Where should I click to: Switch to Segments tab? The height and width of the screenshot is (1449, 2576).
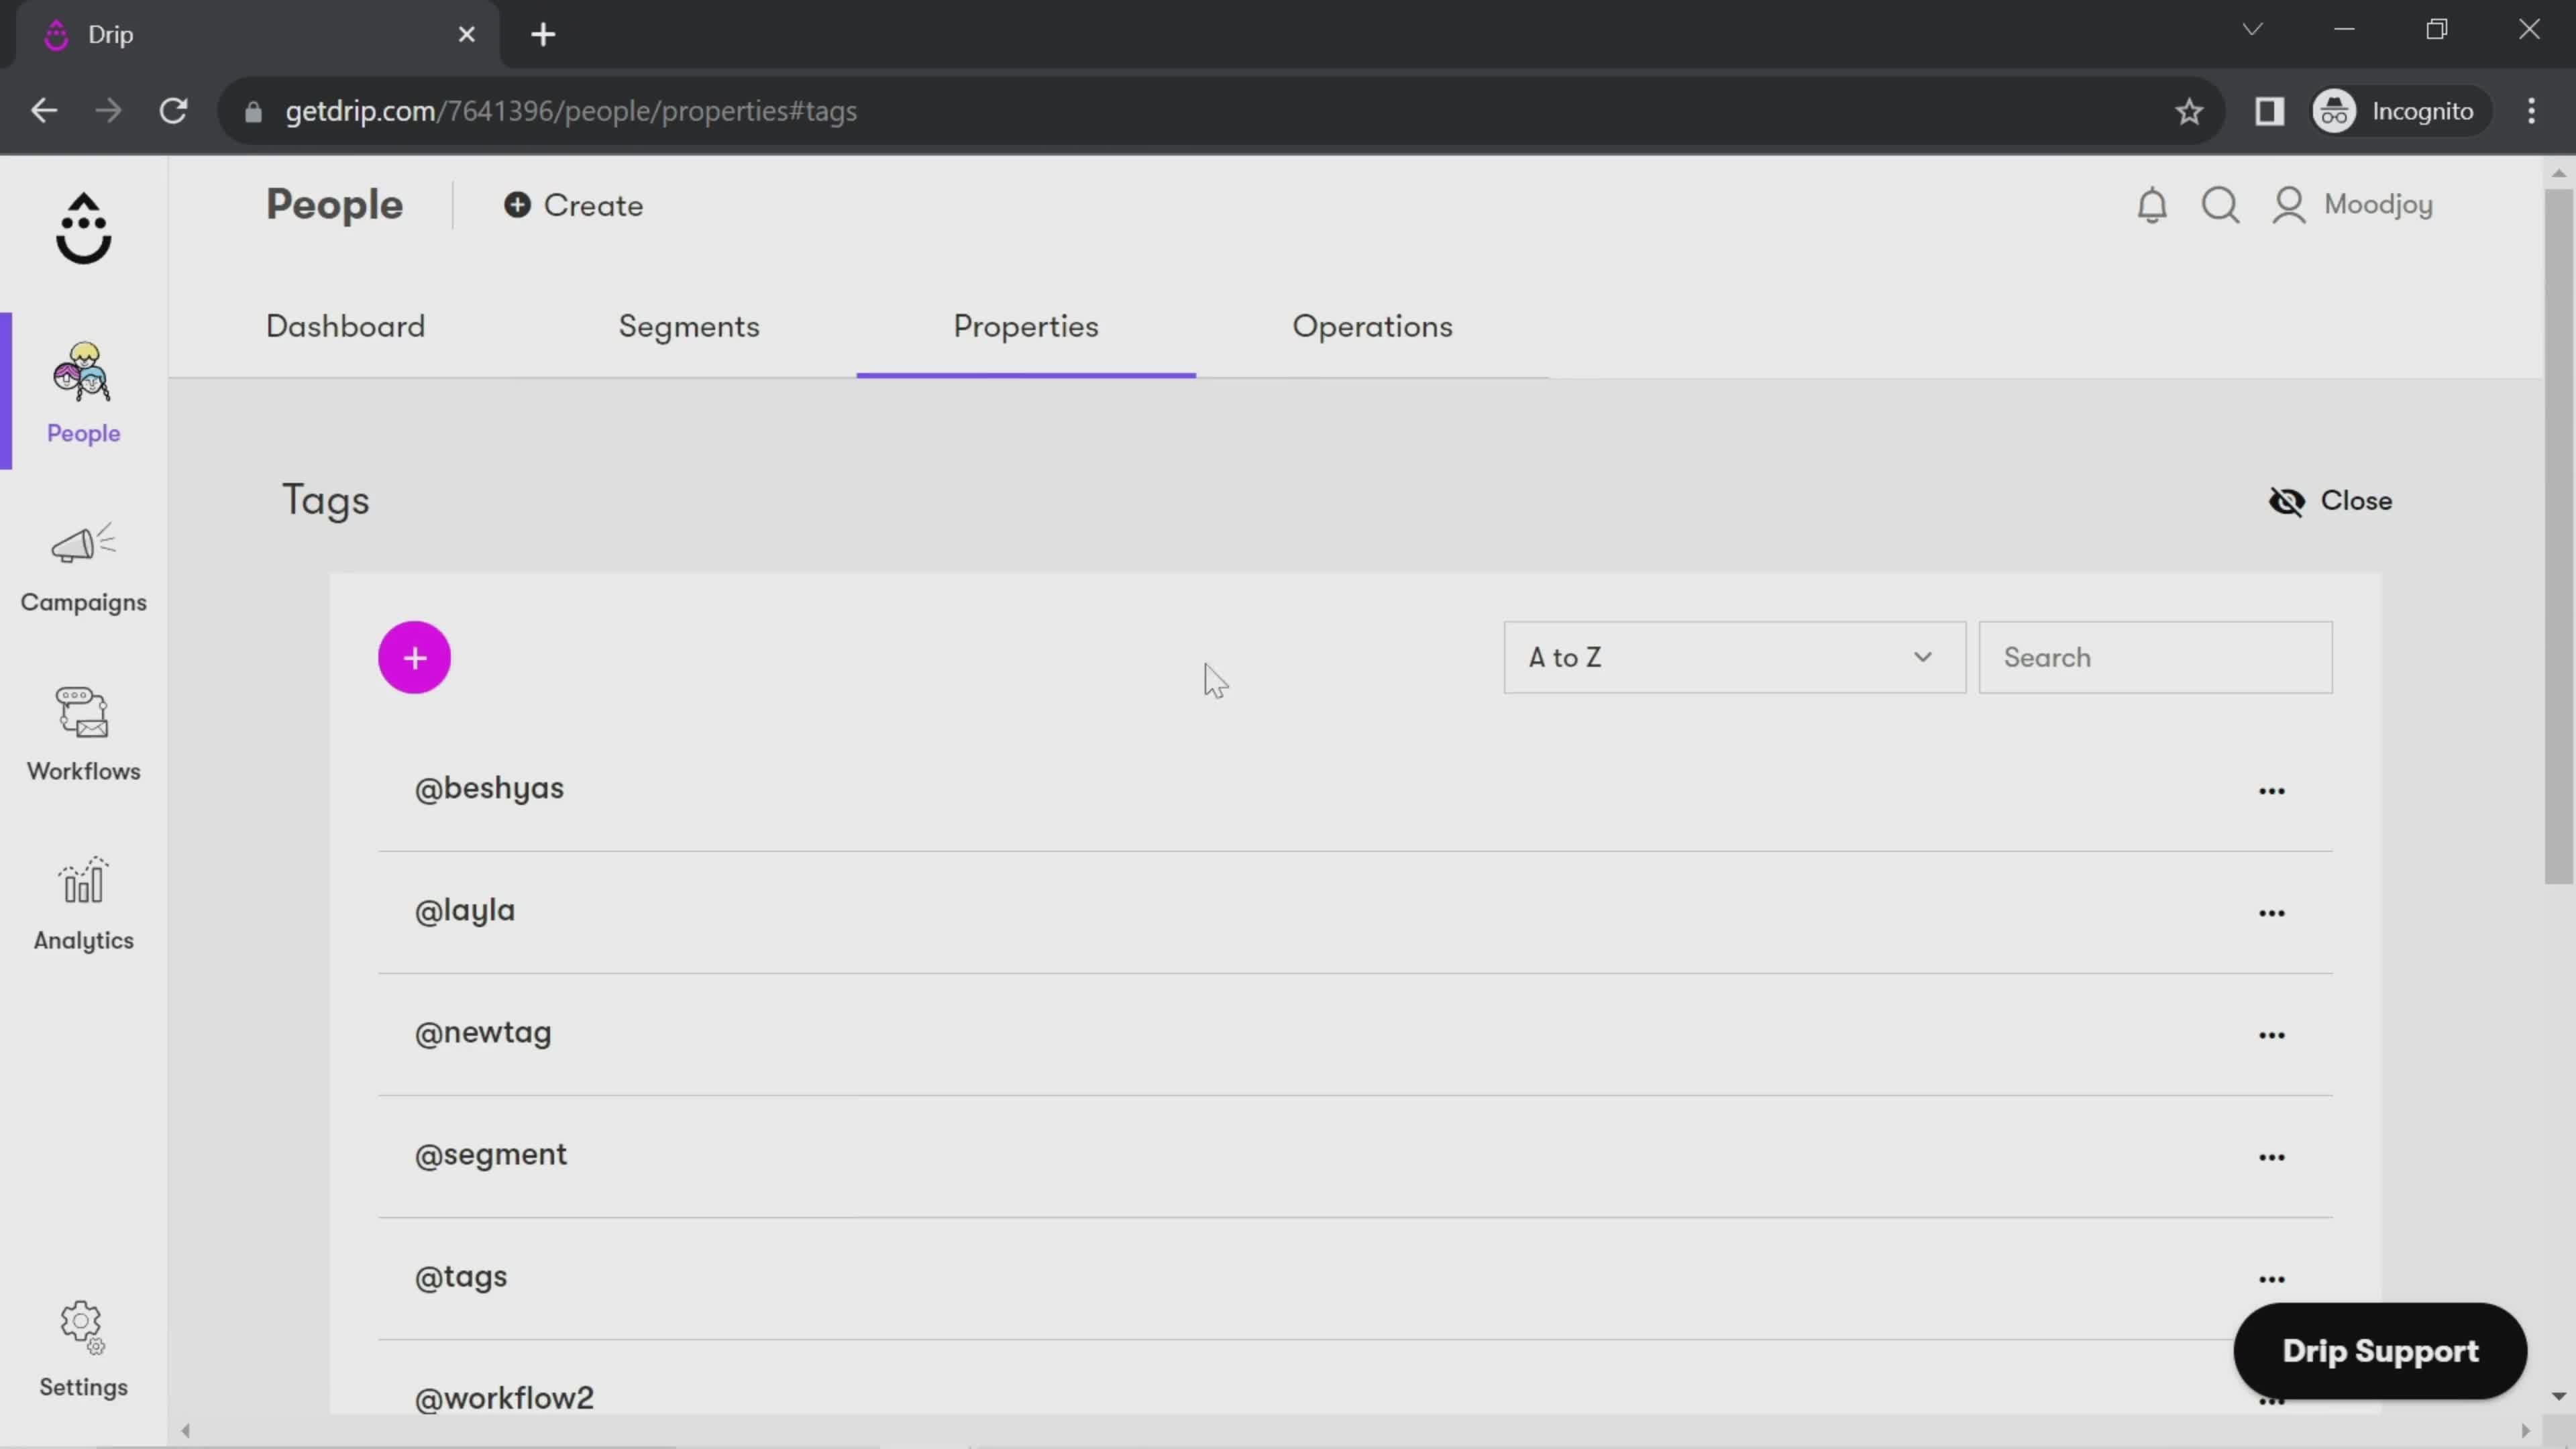click(688, 325)
